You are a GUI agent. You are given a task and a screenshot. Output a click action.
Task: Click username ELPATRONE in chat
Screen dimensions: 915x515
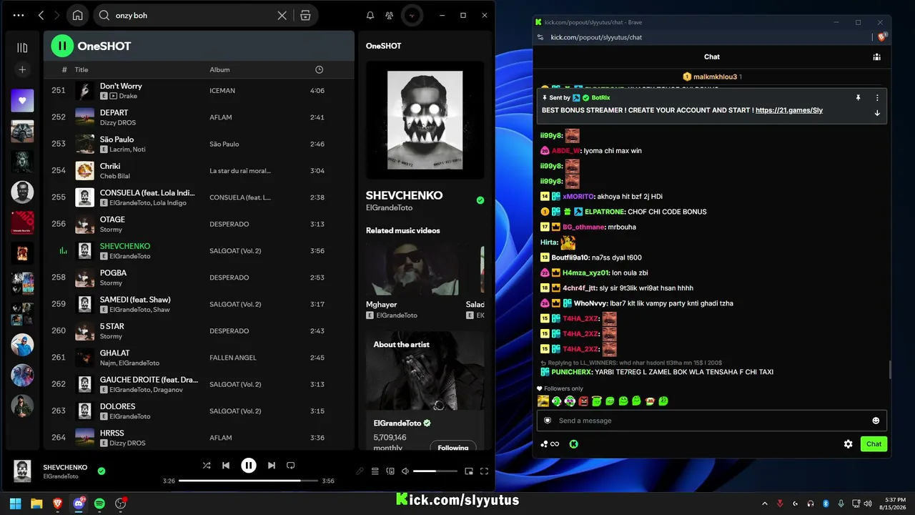click(x=605, y=212)
